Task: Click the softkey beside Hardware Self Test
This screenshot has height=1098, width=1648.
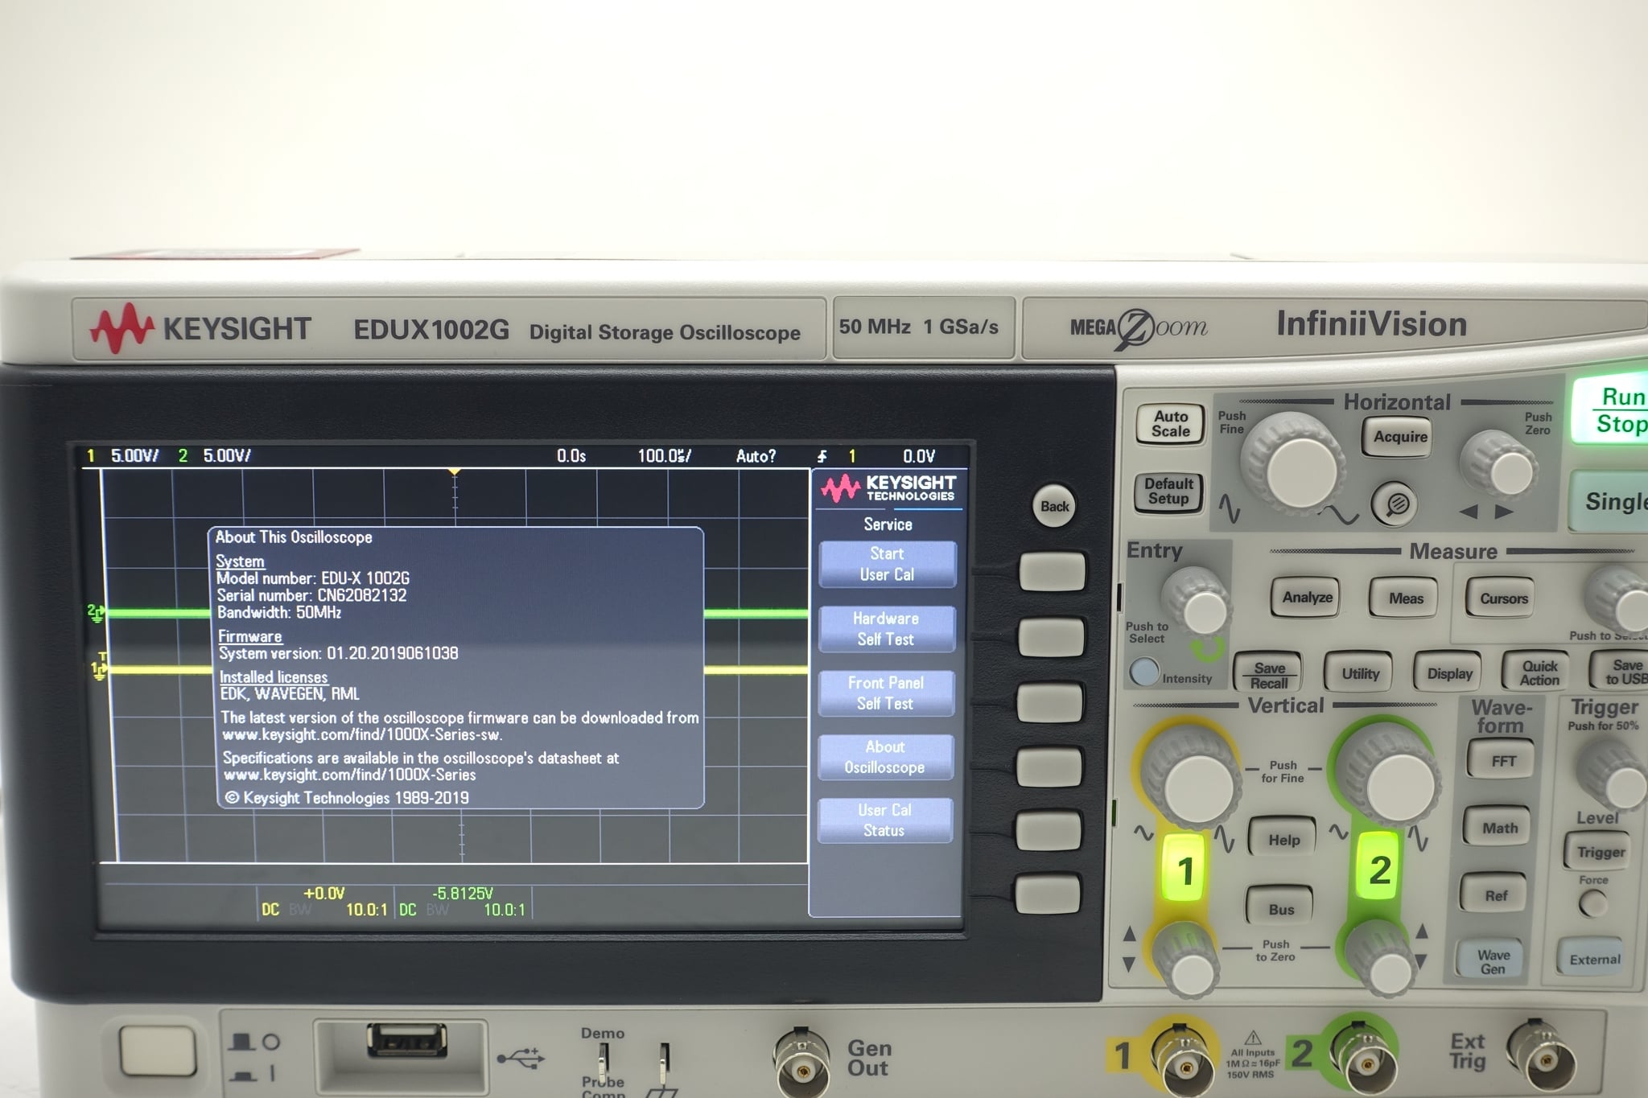Action: pos(1051,637)
